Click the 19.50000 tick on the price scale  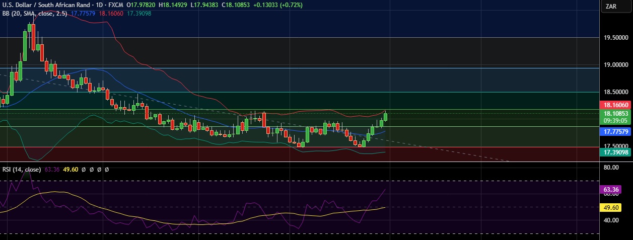(x=616, y=38)
